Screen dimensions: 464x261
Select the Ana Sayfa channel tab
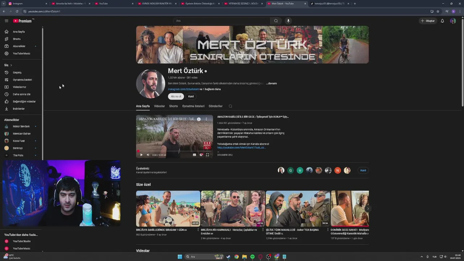click(143, 106)
